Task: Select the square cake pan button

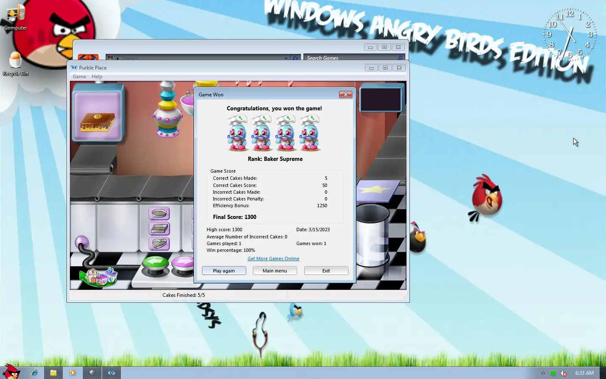Action: [x=159, y=229]
